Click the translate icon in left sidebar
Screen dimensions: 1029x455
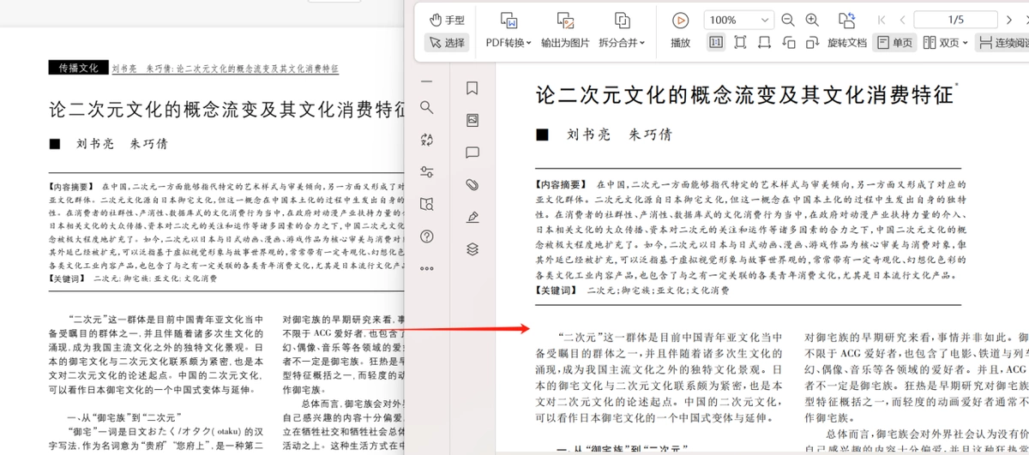(x=427, y=140)
